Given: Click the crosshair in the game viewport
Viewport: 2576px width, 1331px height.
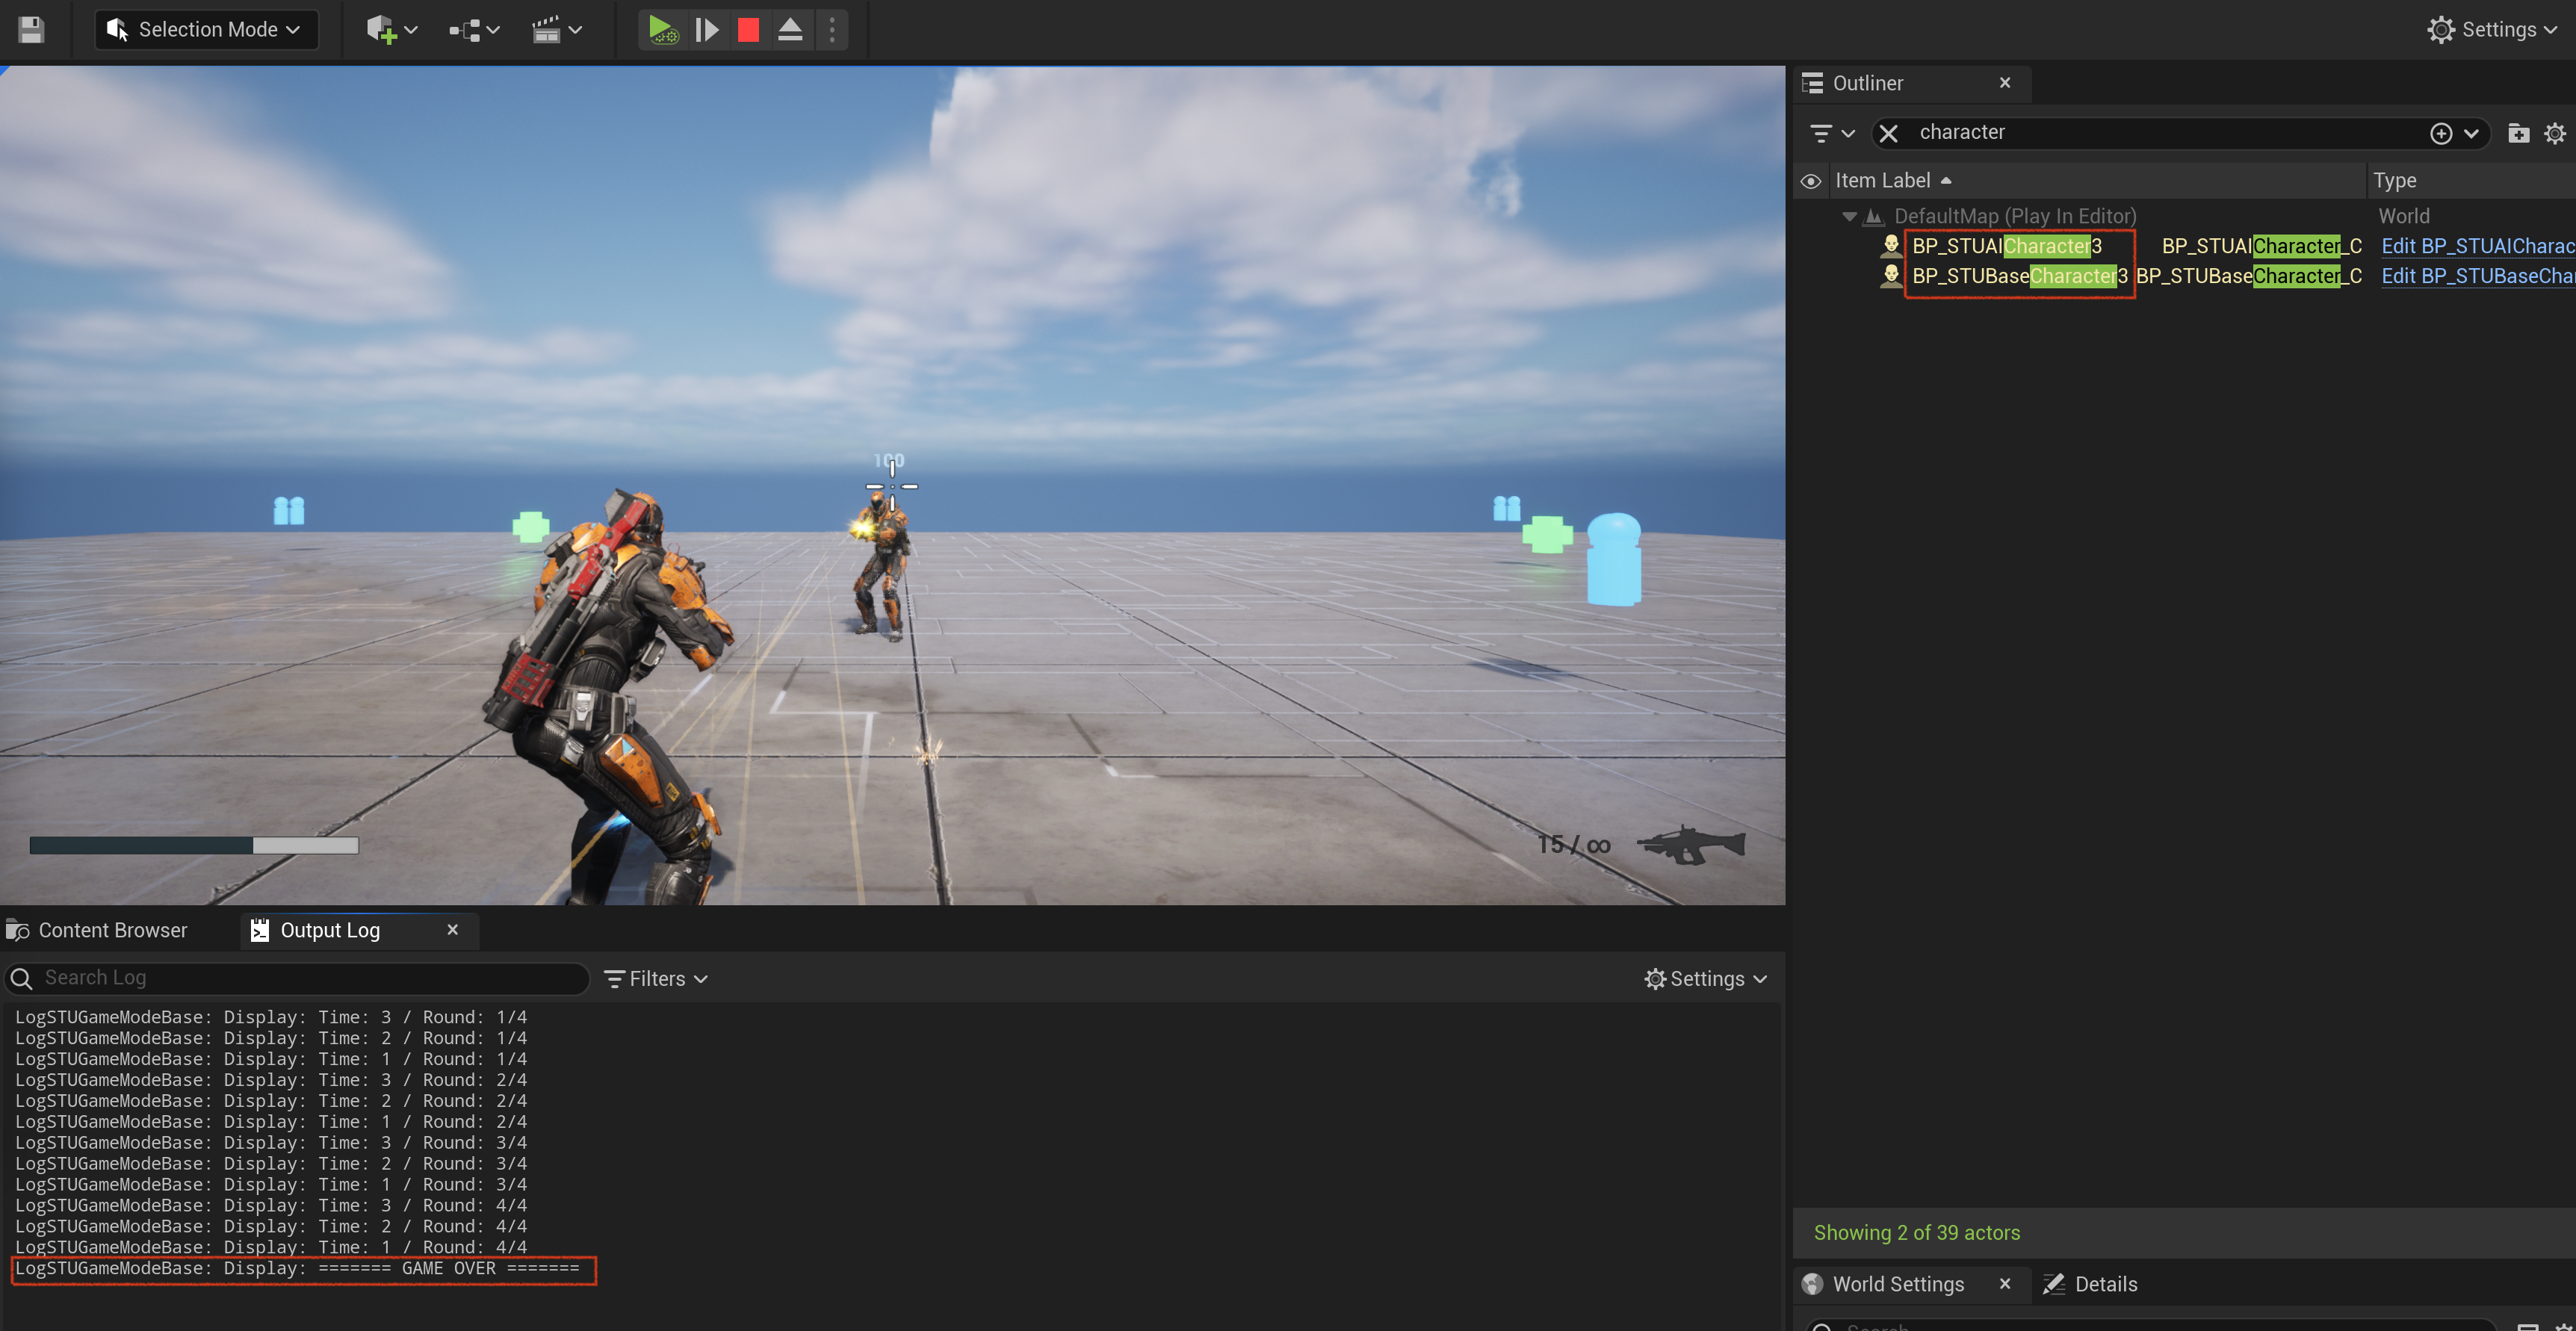Looking at the screenshot, I should click(x=891, y=486).
